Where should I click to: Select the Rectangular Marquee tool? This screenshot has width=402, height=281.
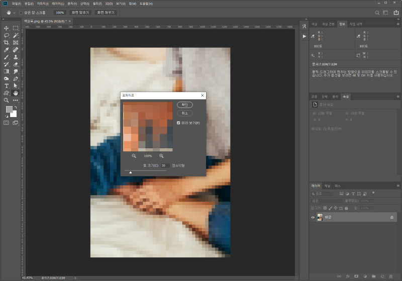tap(16, 28)
